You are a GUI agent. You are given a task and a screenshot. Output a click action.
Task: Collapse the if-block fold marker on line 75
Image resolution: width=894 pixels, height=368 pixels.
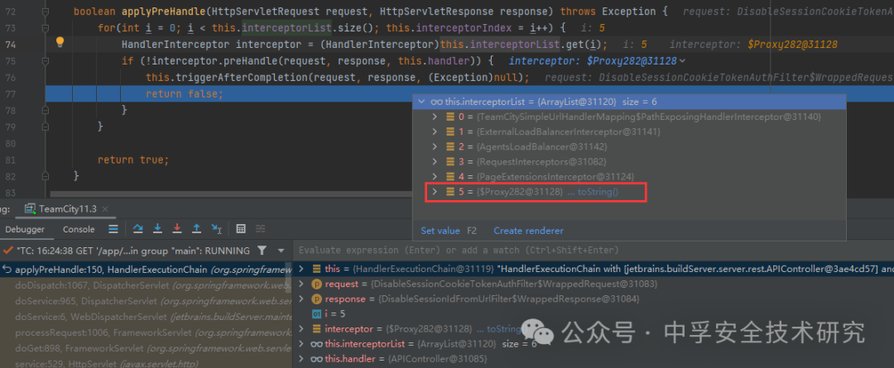tap(46, 61)
